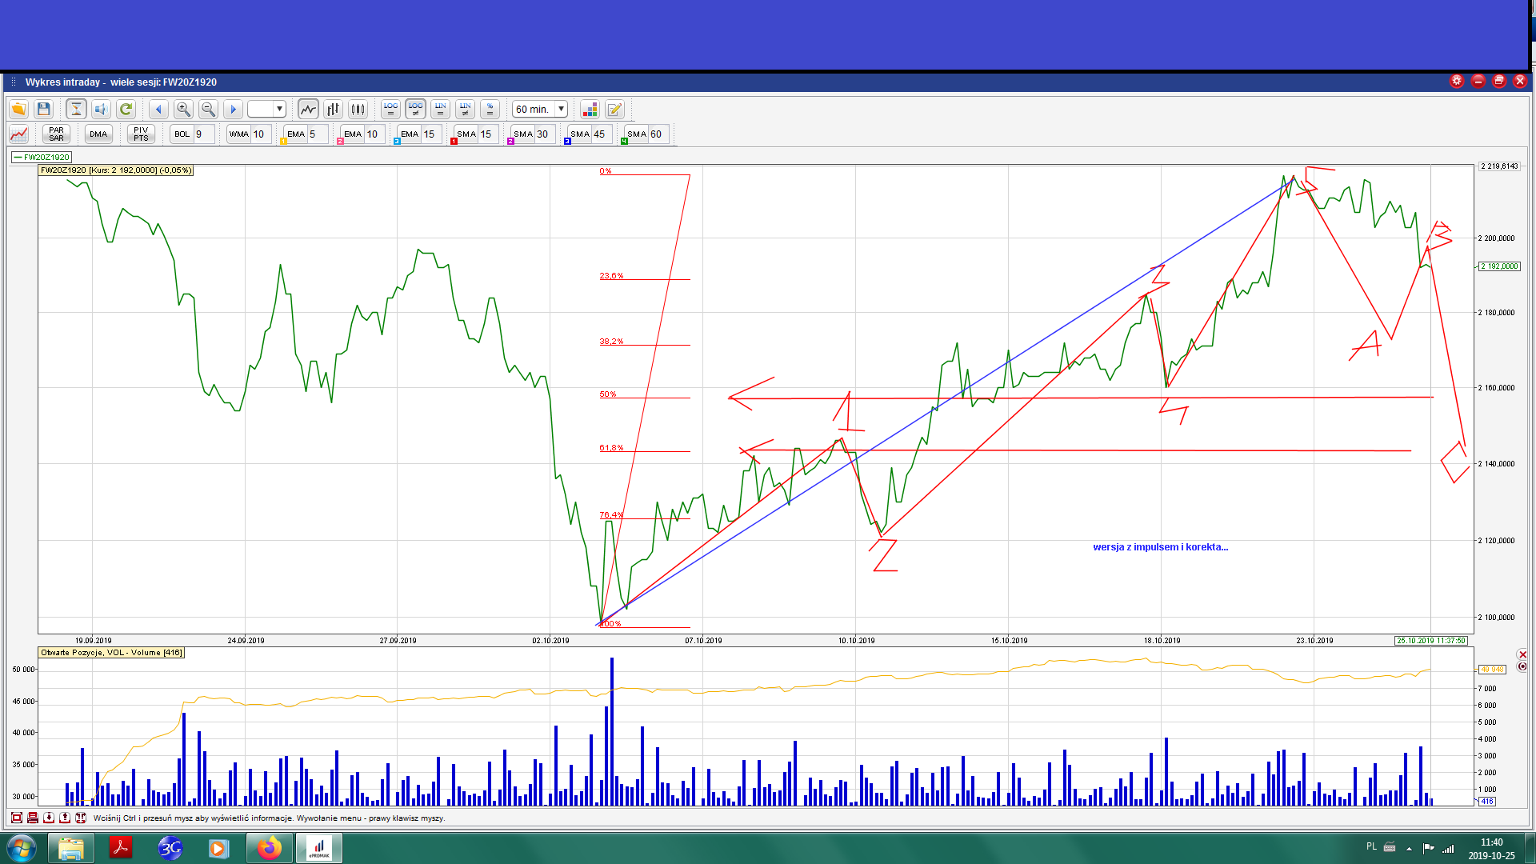This screenshot has height=864, width=1536.
Task: Click the EMA 5 period input field
Action: click(x=318, y=134)
